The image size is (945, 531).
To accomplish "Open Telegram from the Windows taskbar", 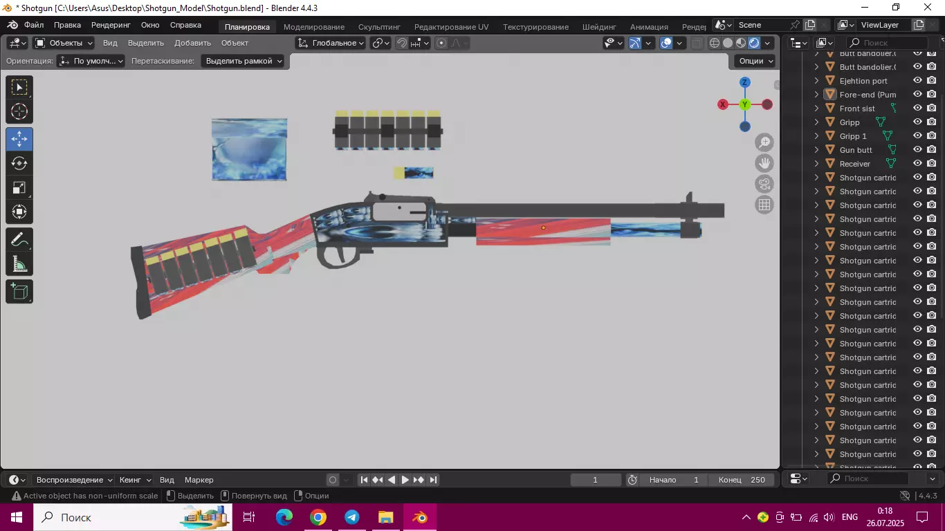I will [352, 517].
